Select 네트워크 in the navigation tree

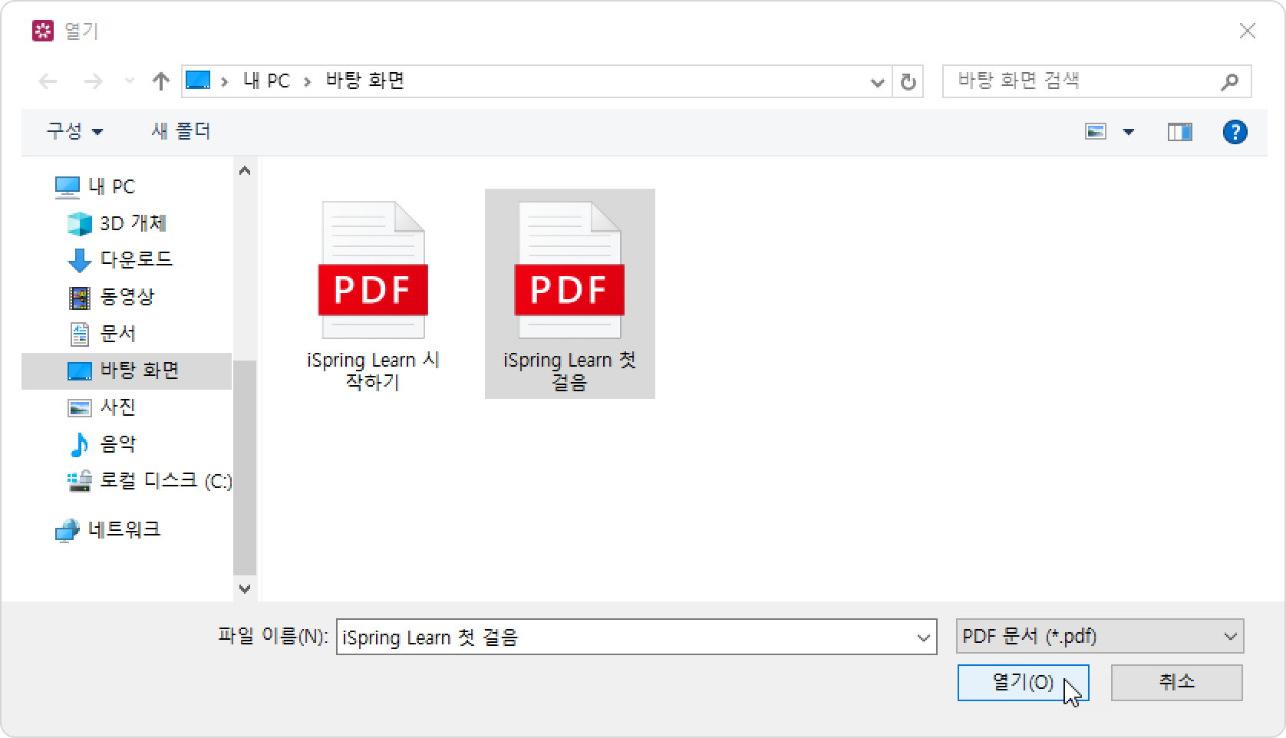[107, 530]
